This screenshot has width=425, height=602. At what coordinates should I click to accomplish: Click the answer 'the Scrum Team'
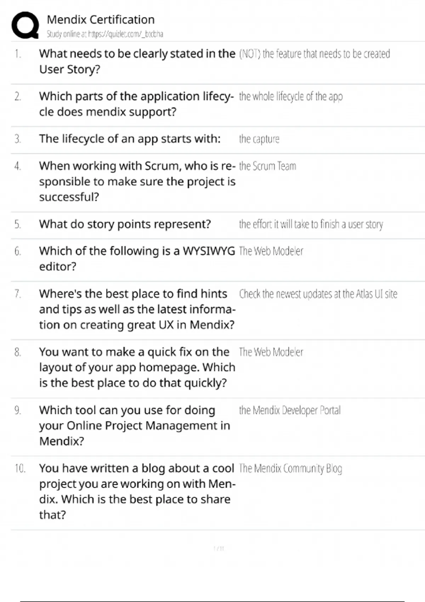point(267,166)
